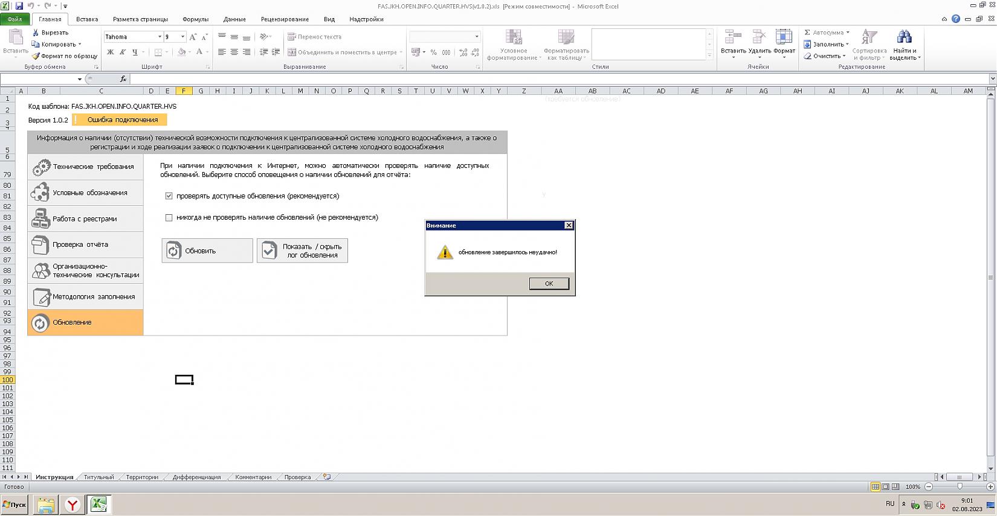The width and height of the screenshot is (997, 516).
Task: Open the file explorer from the taskbar
Action: click(46, 505)
